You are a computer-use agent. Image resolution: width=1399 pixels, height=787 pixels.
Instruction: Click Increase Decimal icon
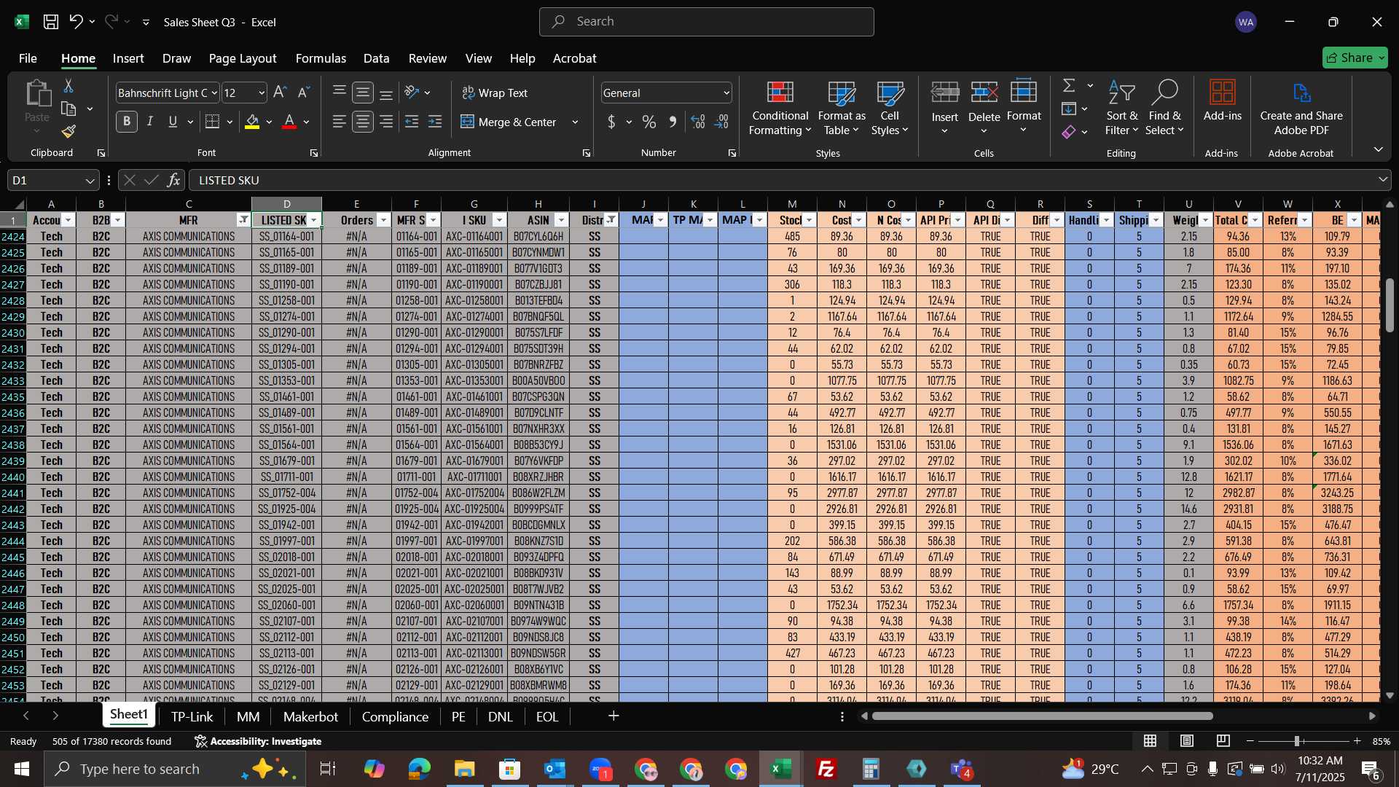698,122
